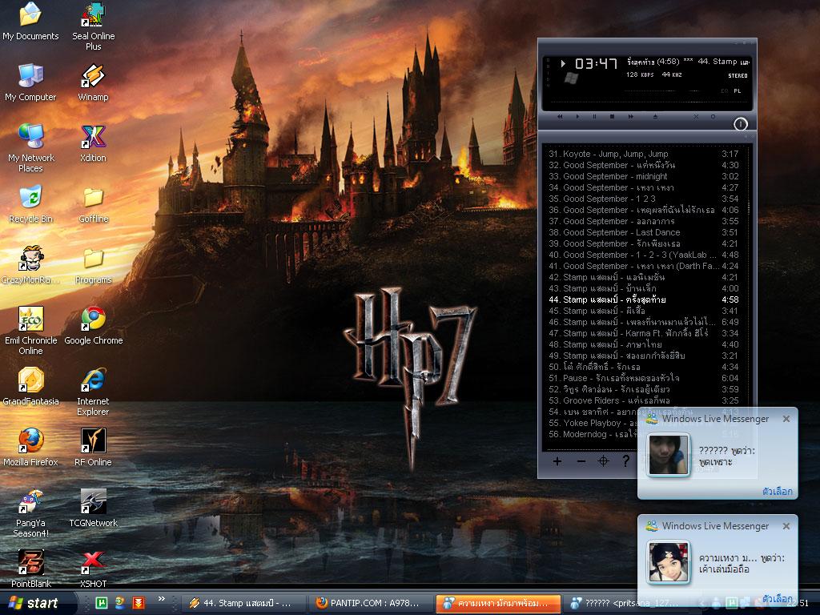The width and height of the screenshot is (820, 615).
Task: Toggle the PL playlist window button
Action: 738,91
